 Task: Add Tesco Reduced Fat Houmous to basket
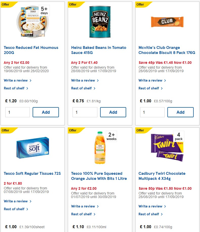[x=46, y=112]
